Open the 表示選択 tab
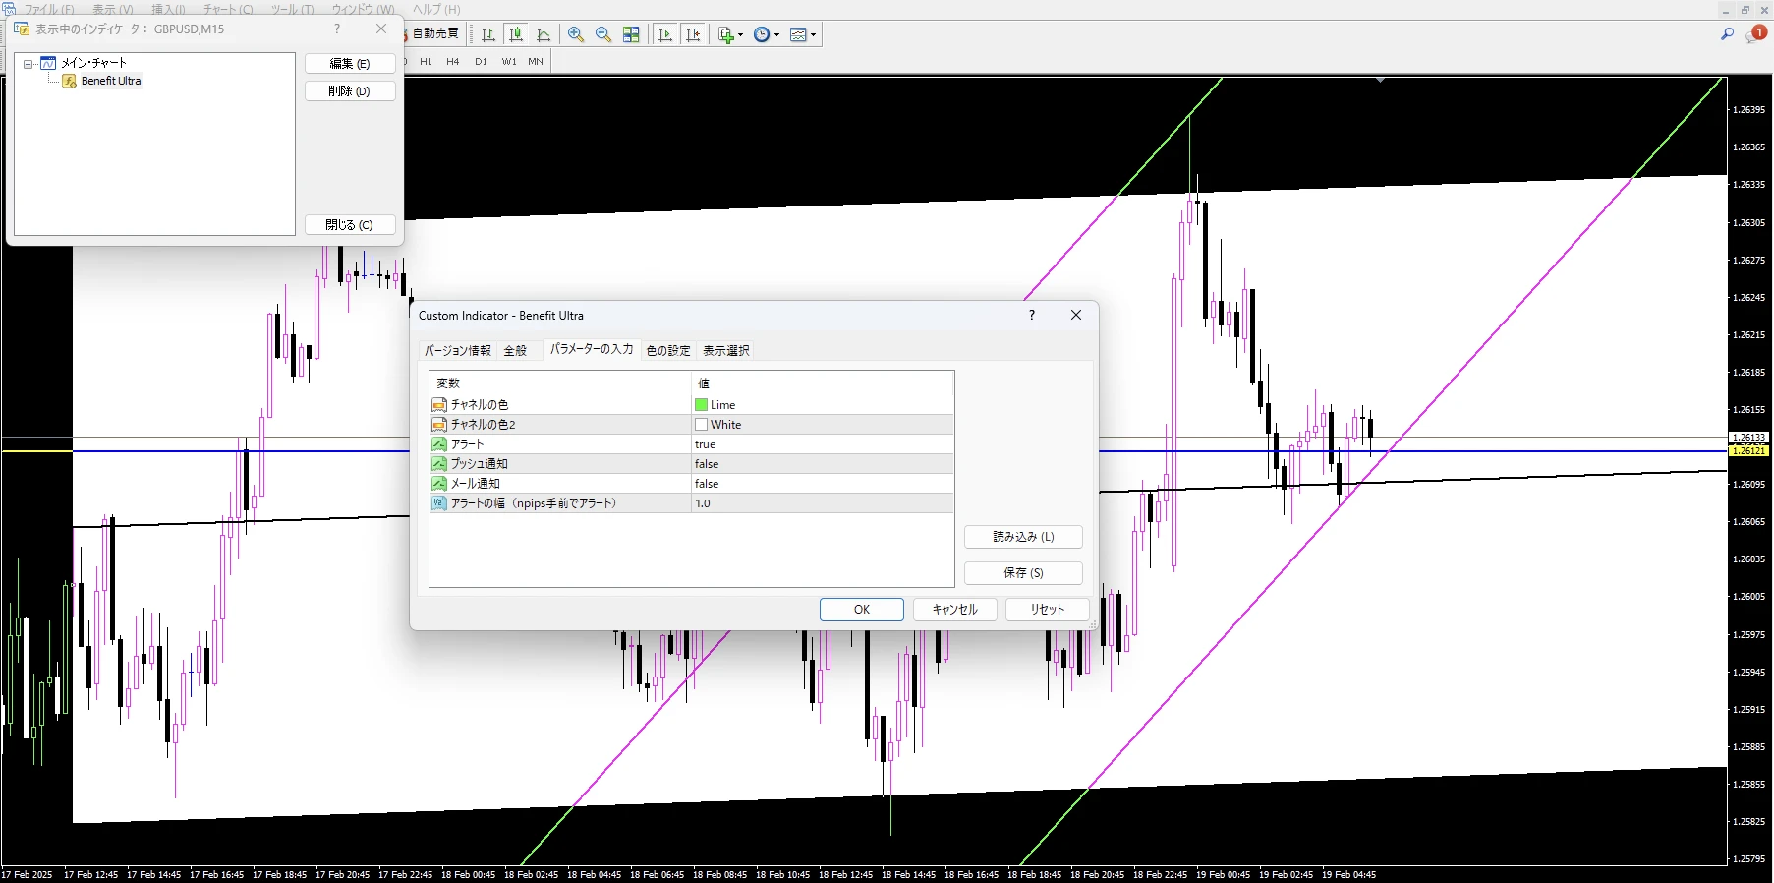This screenshot has width=1774, height=883. 725,351
